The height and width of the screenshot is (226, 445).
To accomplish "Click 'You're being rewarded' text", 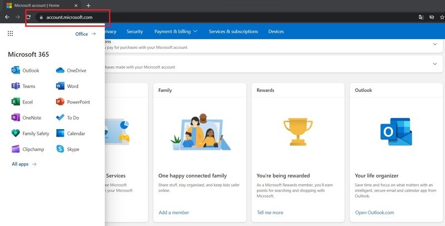I will (x=283, y=176).
